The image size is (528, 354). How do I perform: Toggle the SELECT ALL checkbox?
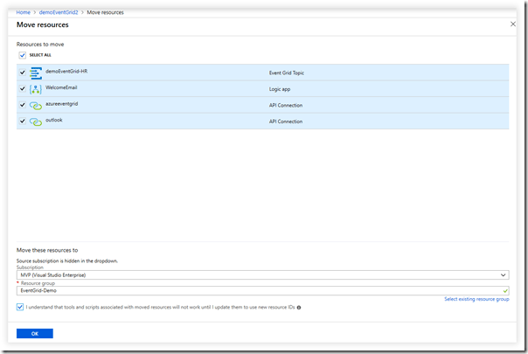click(x=22, y=54)
